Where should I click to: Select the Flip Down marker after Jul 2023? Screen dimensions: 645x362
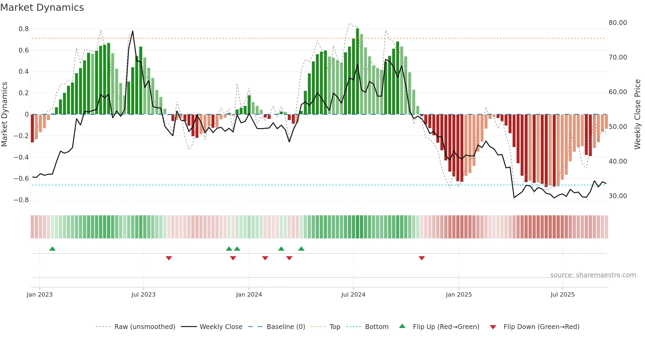[x=169, y=258]
